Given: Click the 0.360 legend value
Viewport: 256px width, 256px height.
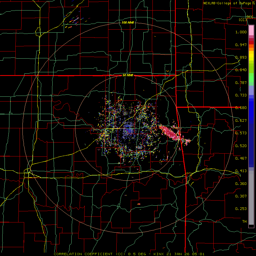Looking at the screenshot, I should [241, 183].
